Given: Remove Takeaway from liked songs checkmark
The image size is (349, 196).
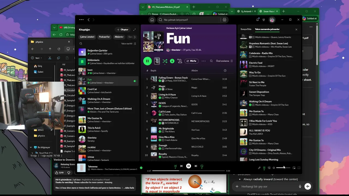Looking at the screenshot, I should [141, 168].
